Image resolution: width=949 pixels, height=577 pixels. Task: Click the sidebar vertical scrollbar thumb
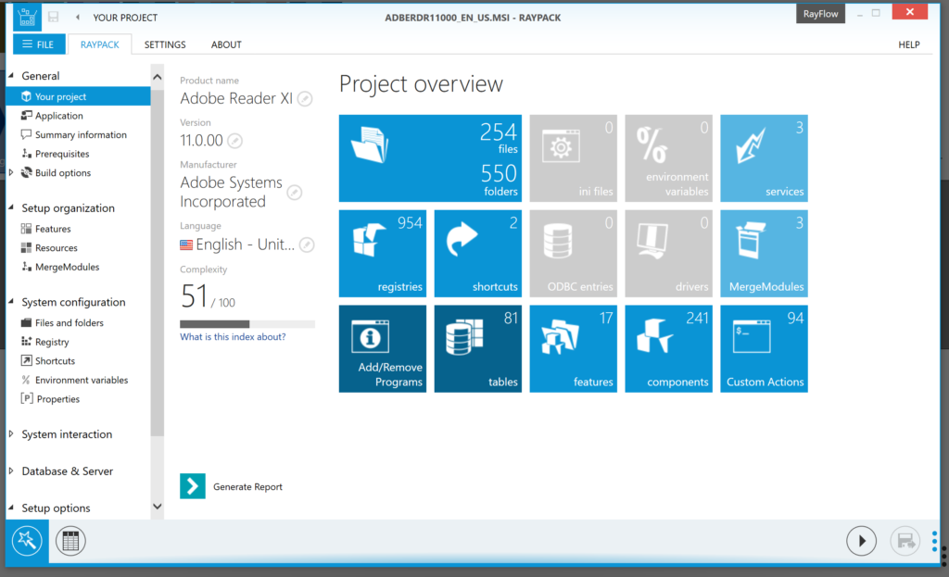coord(158,263)
